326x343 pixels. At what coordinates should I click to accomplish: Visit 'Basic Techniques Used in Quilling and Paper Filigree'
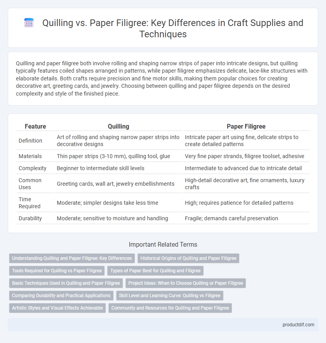[66, 283]
